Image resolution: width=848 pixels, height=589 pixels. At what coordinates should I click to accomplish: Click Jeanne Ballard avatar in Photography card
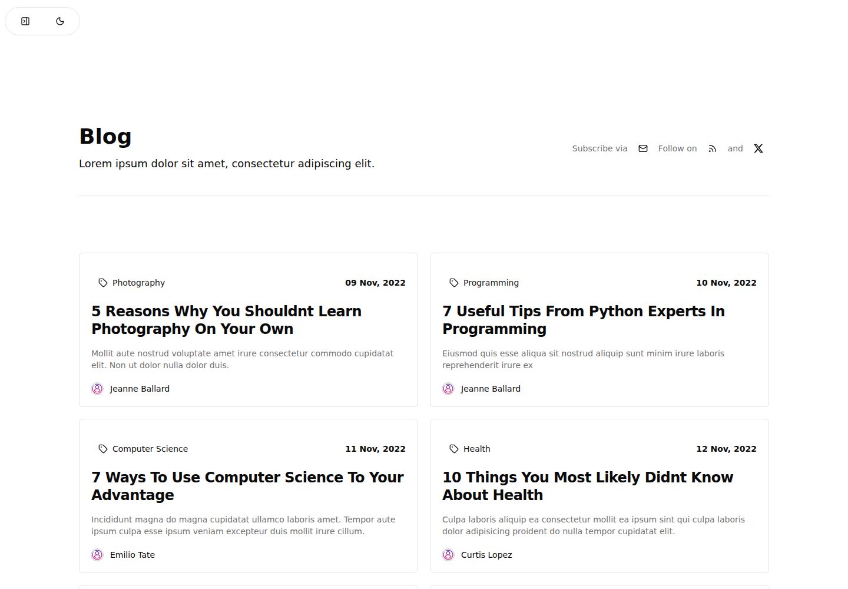pyautogui.click(x=97, y=389)
